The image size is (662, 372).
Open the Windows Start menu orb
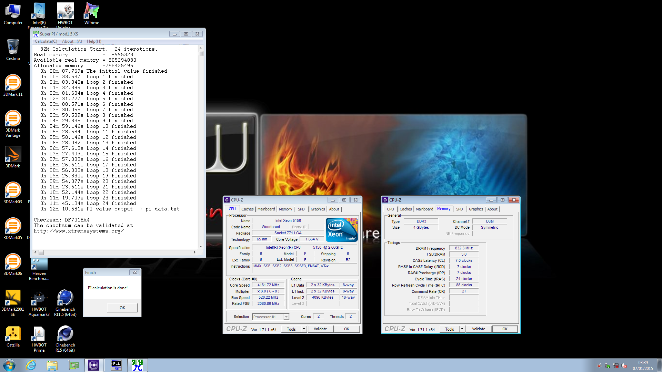[9, 365]
